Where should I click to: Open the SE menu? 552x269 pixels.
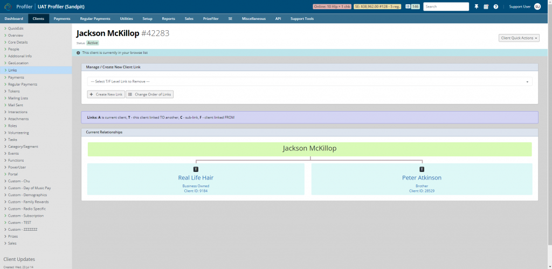pos(230,19)
